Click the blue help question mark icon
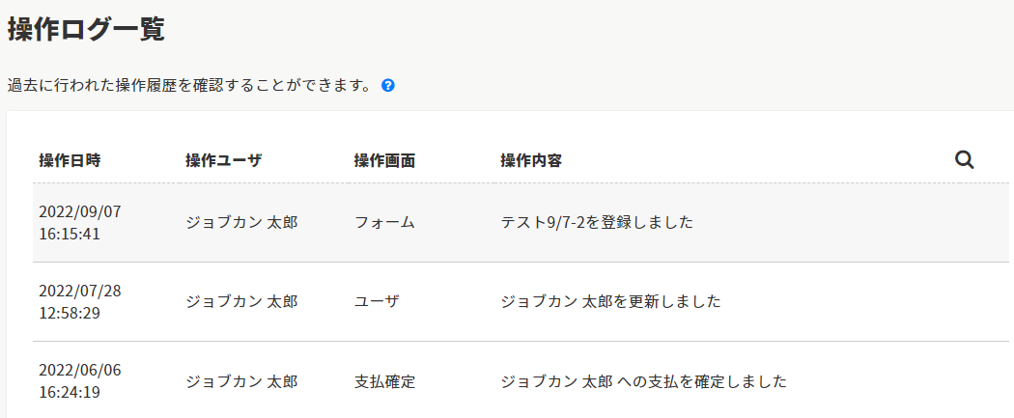 coord(388,85)
